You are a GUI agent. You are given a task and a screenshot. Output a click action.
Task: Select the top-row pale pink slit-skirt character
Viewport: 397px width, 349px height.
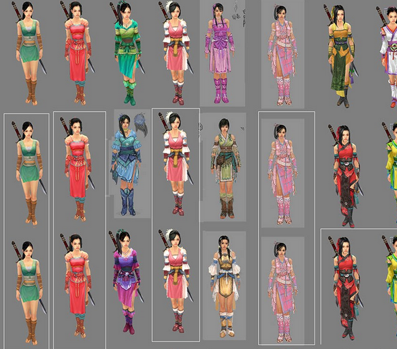[282, 56]
